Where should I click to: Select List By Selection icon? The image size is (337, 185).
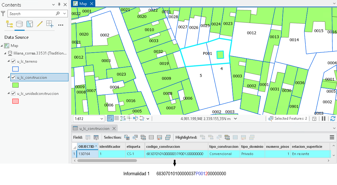pyautogui.click(x=29, y=24)
